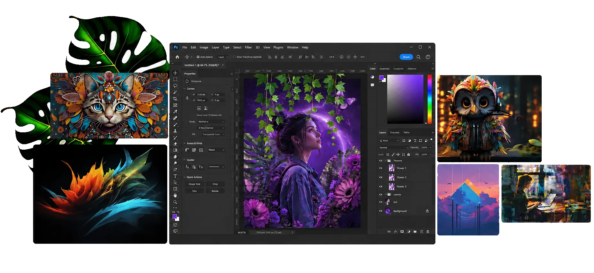The image size is (594, 273).
Task: Hide the Background layer
Action: [x=381, y=211]
